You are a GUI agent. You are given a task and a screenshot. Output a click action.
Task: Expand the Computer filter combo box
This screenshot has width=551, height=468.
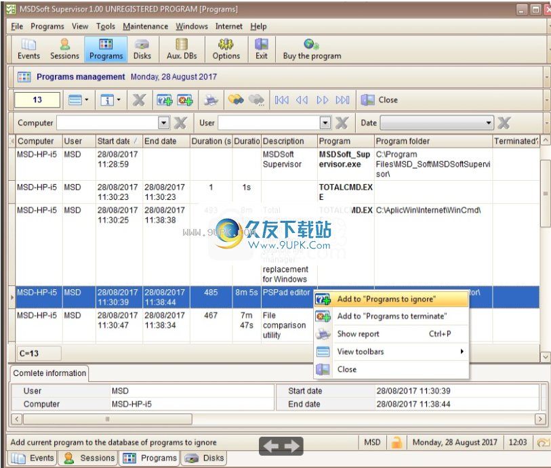pyautogui.click(x=163, y=123)
